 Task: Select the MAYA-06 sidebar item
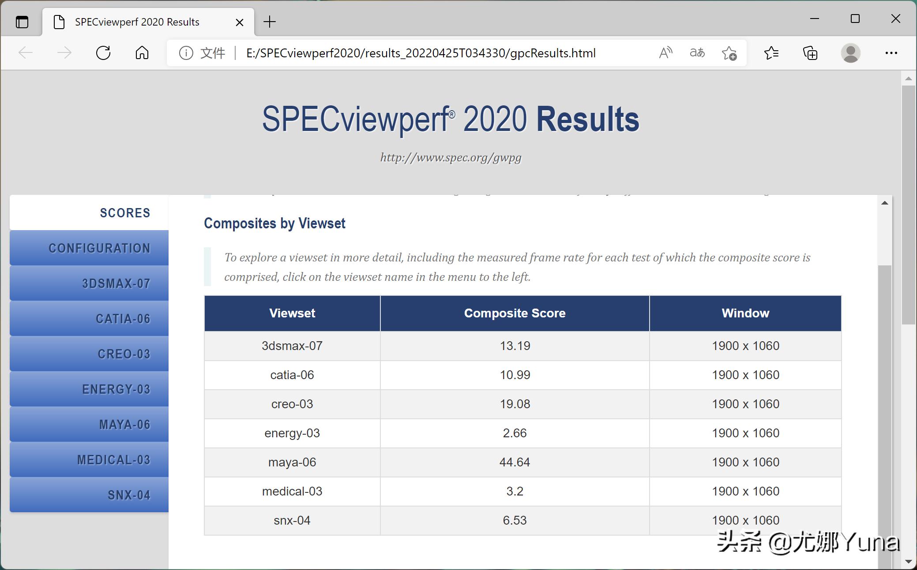point(90,425)
